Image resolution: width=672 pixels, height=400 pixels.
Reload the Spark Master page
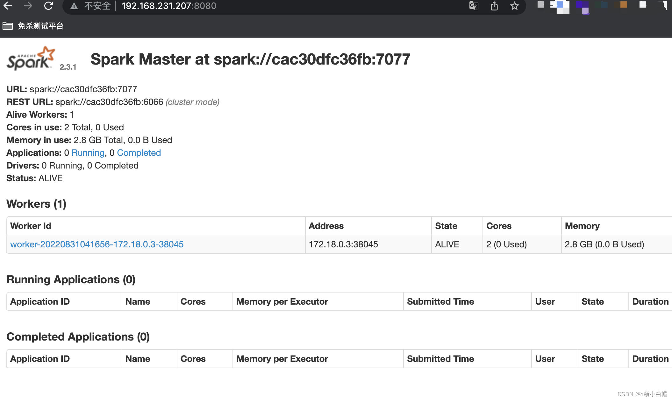pos(48,6)
